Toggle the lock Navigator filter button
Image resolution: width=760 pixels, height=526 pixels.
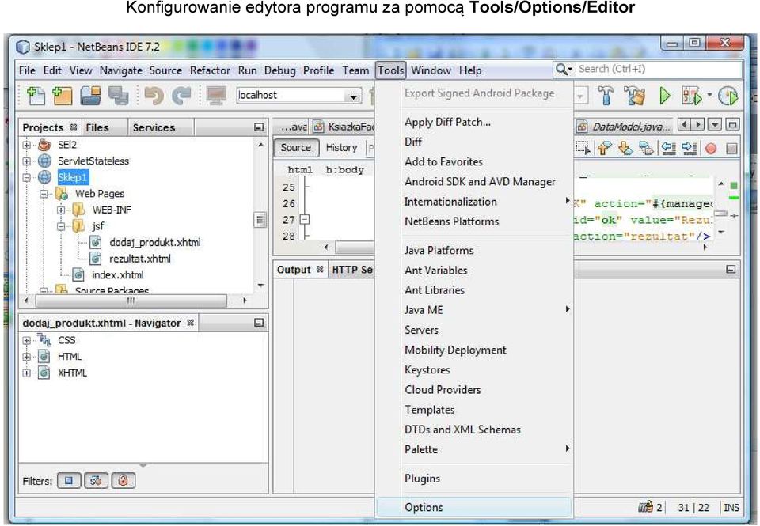[123, 481]
